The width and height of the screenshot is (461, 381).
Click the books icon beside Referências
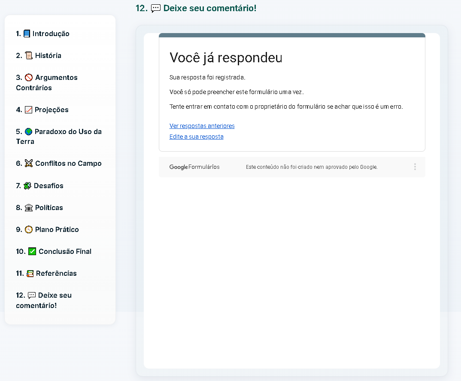30,274
